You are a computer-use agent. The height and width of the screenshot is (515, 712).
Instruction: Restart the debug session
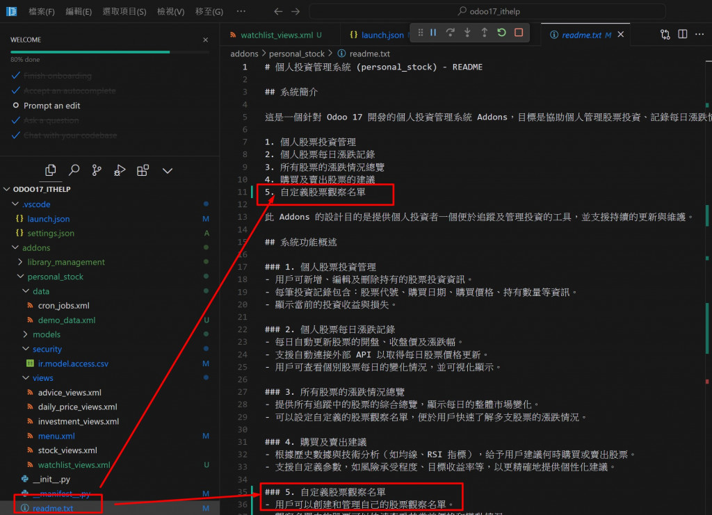(x=502, y=33)
